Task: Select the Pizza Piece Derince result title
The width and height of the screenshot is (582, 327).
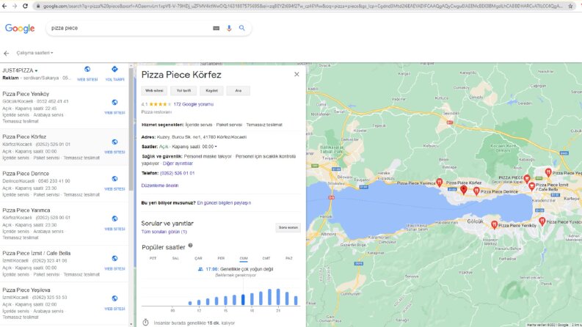Action: (x=26, y=174)
